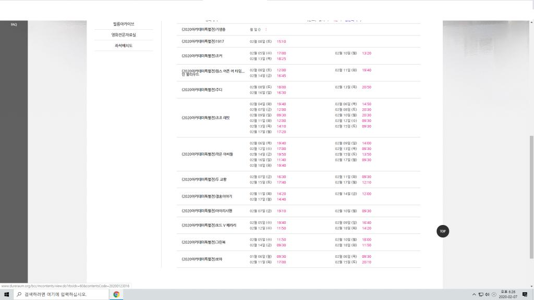Expand hidden system tray icons
The width and height of the screenshot is (534, 300).
[x=474, y=295]
